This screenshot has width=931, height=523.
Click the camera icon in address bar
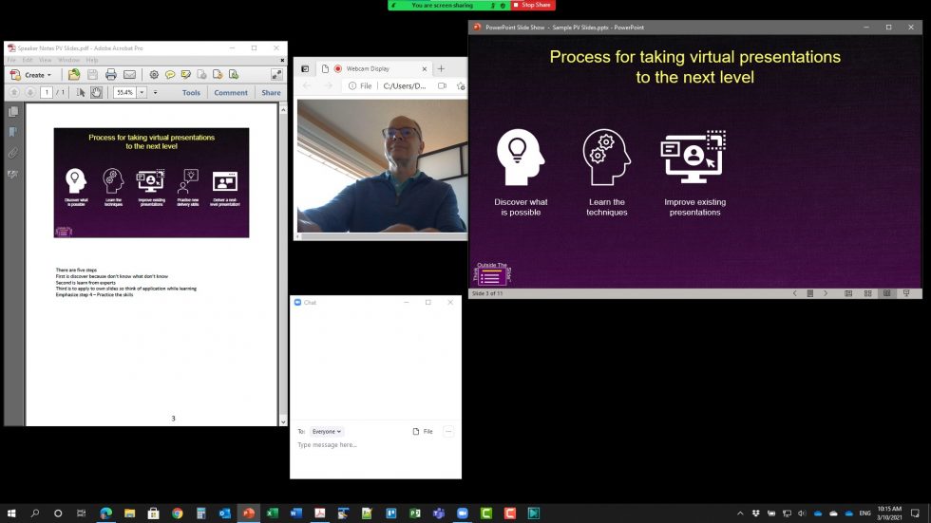click(443, 86)
